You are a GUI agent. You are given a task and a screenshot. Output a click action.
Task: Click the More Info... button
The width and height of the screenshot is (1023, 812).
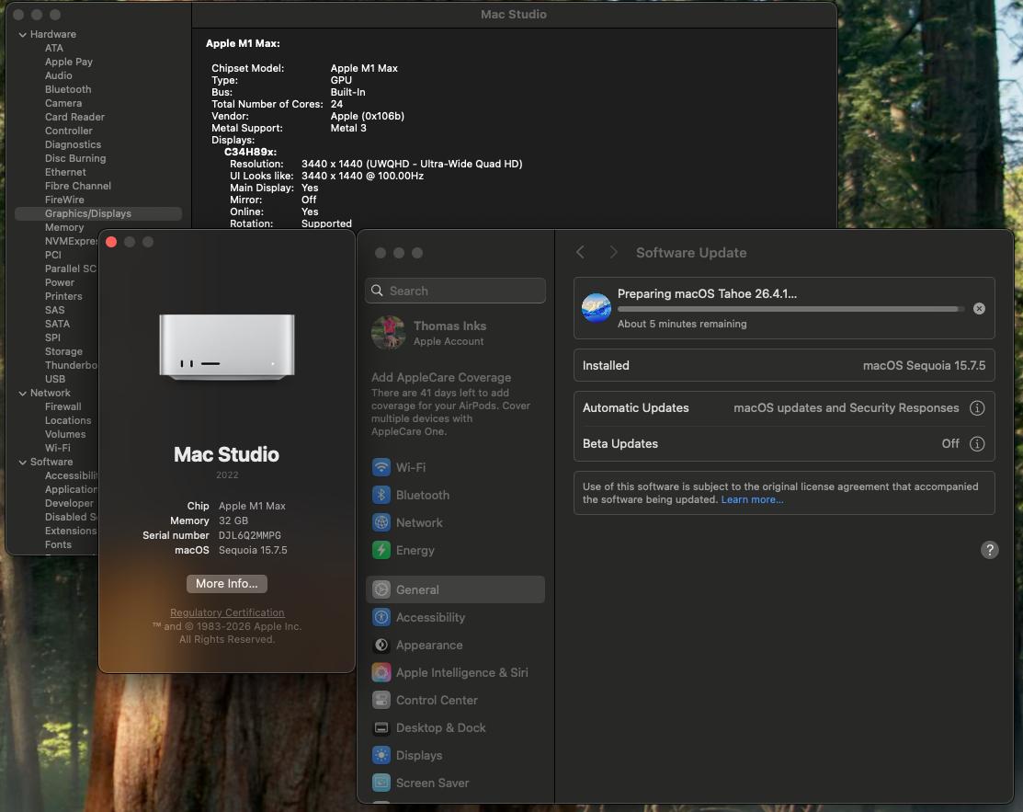click(x=227, y=584)
